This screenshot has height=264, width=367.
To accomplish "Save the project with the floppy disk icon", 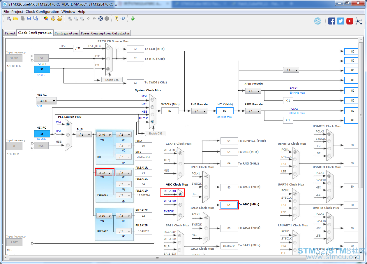I will tap(29, 18).
